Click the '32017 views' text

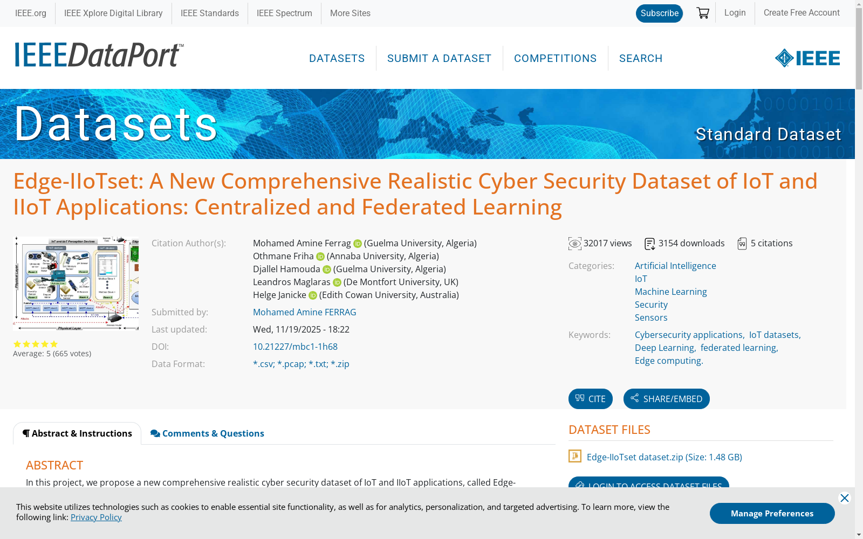608,243
